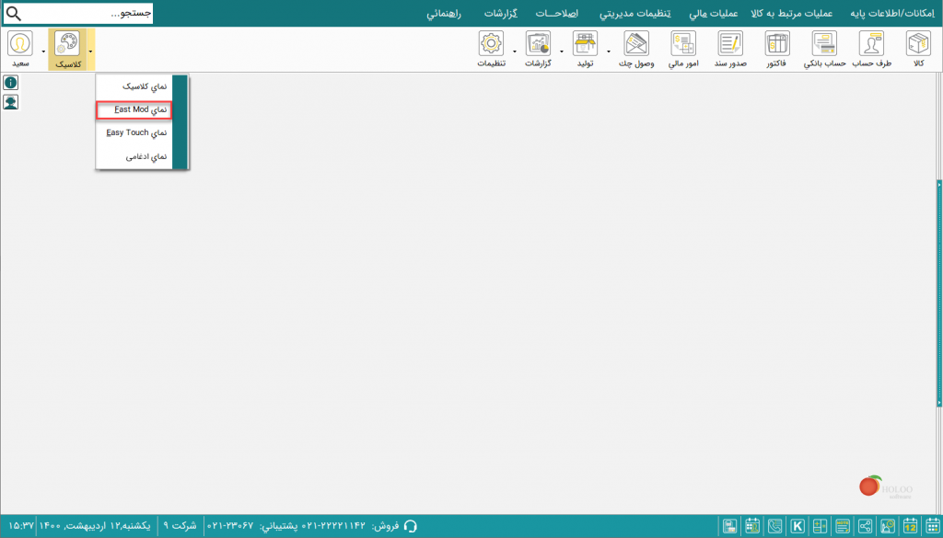Click the info icon on left edge

coord(10,83)
